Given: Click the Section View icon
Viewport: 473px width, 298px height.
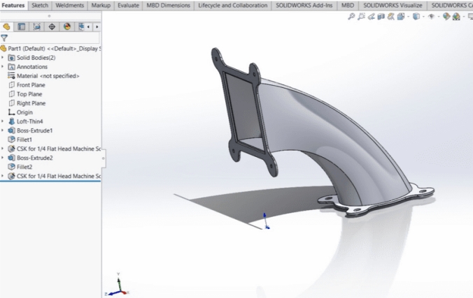Looking at the screenshot, I should pos(381,17).
